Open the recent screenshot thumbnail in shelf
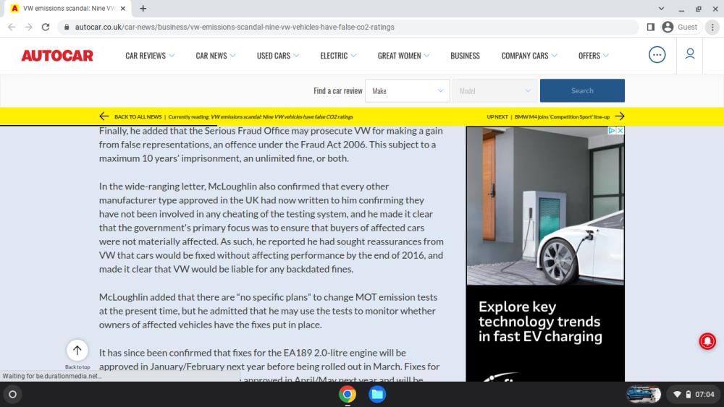This screenshot has width=724, height=407. (643, 394)
